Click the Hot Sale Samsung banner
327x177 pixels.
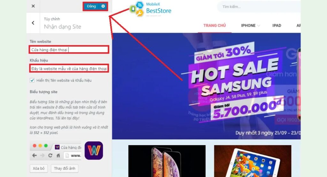pyautogui.click(x=206, y=86)
